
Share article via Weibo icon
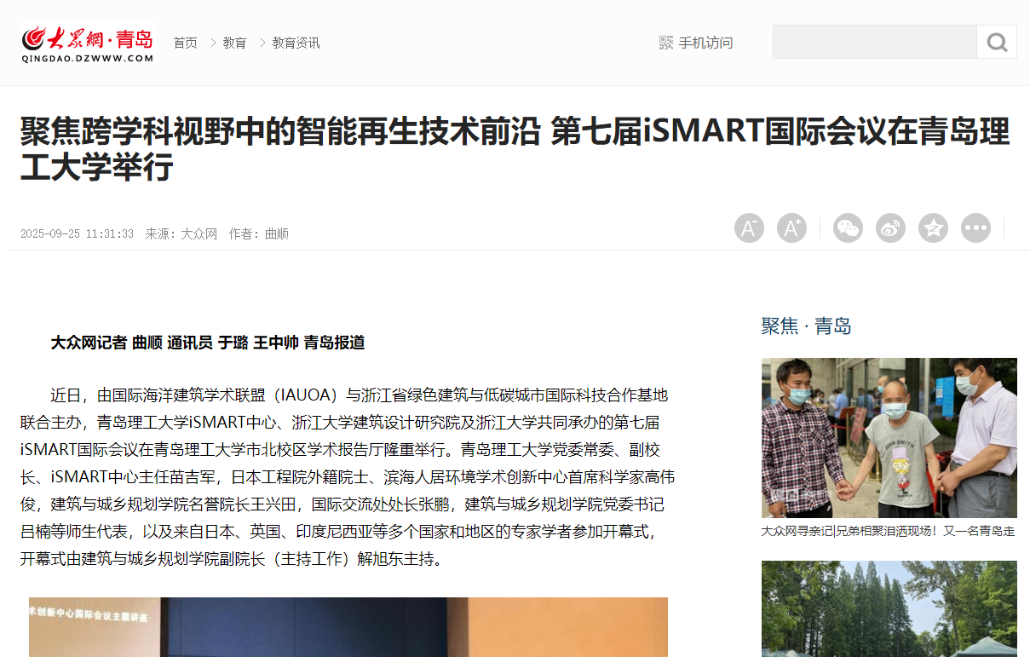click(890, 228)
